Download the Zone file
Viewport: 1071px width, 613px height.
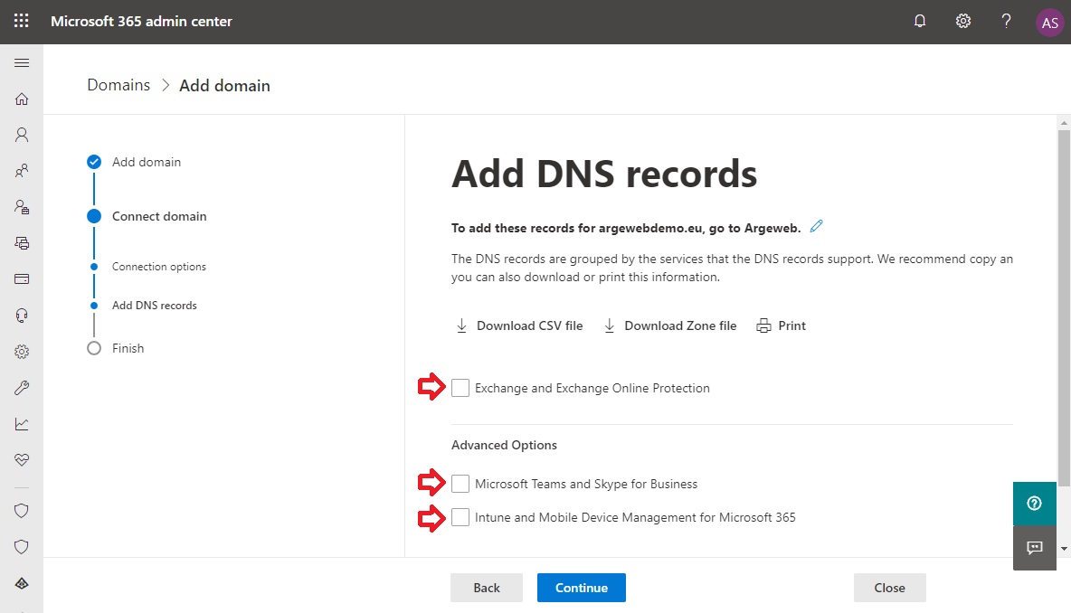point(670,325)
